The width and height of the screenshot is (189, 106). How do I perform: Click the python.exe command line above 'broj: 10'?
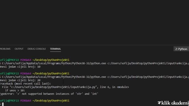[94, 63]
